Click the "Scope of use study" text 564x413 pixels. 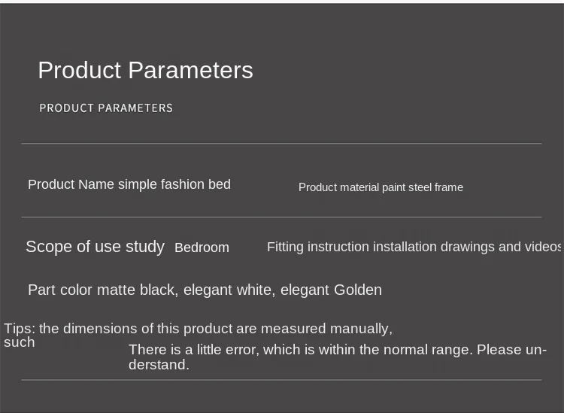pos(95,247)
